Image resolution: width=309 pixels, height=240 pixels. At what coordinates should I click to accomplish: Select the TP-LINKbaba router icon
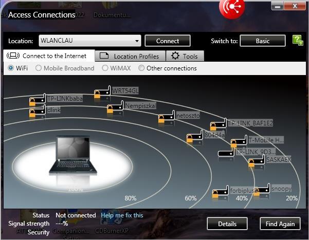[38, 99]
